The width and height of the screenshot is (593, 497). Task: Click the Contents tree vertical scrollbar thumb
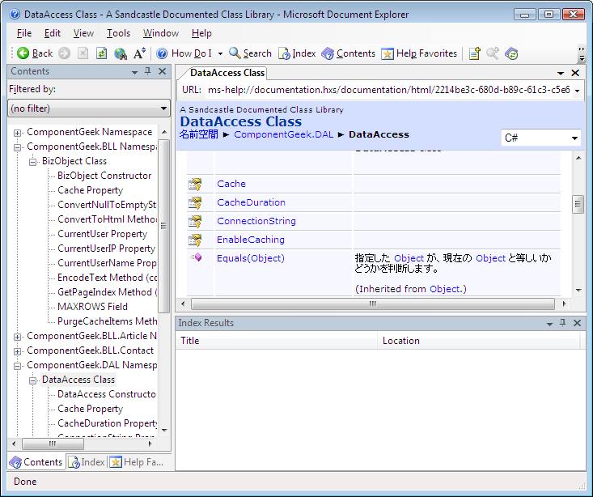coord(163,226)
